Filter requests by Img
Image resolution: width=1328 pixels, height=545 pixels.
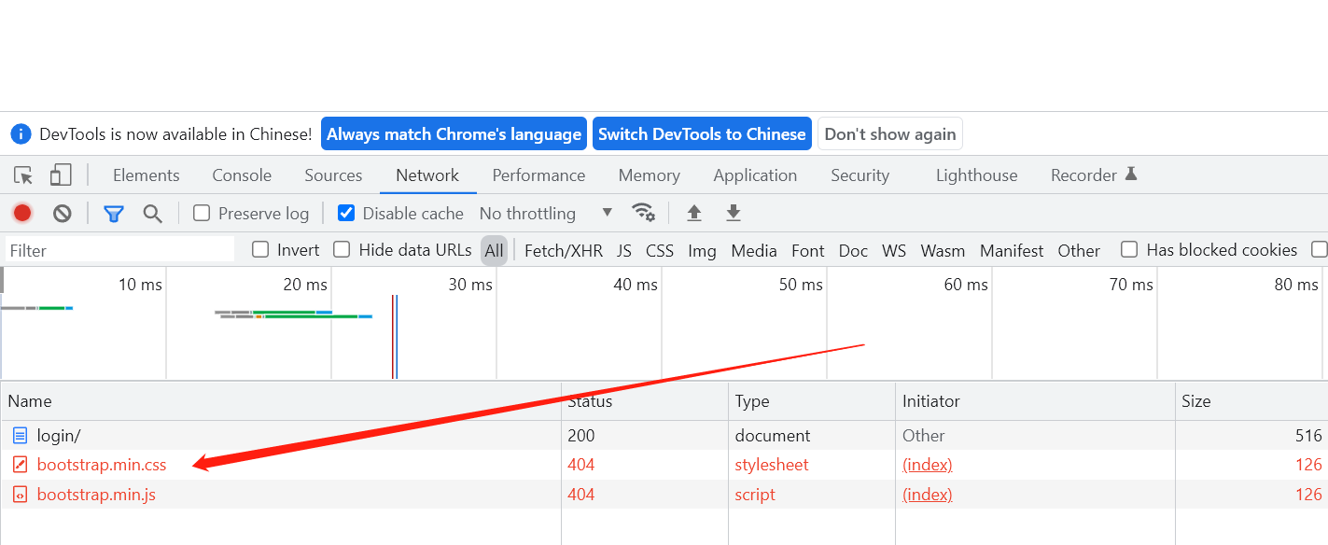coord(702,250)
